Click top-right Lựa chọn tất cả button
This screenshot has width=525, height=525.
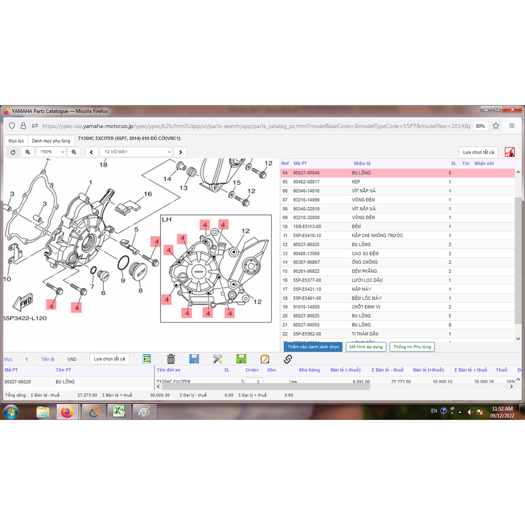(x=478, y=152)
